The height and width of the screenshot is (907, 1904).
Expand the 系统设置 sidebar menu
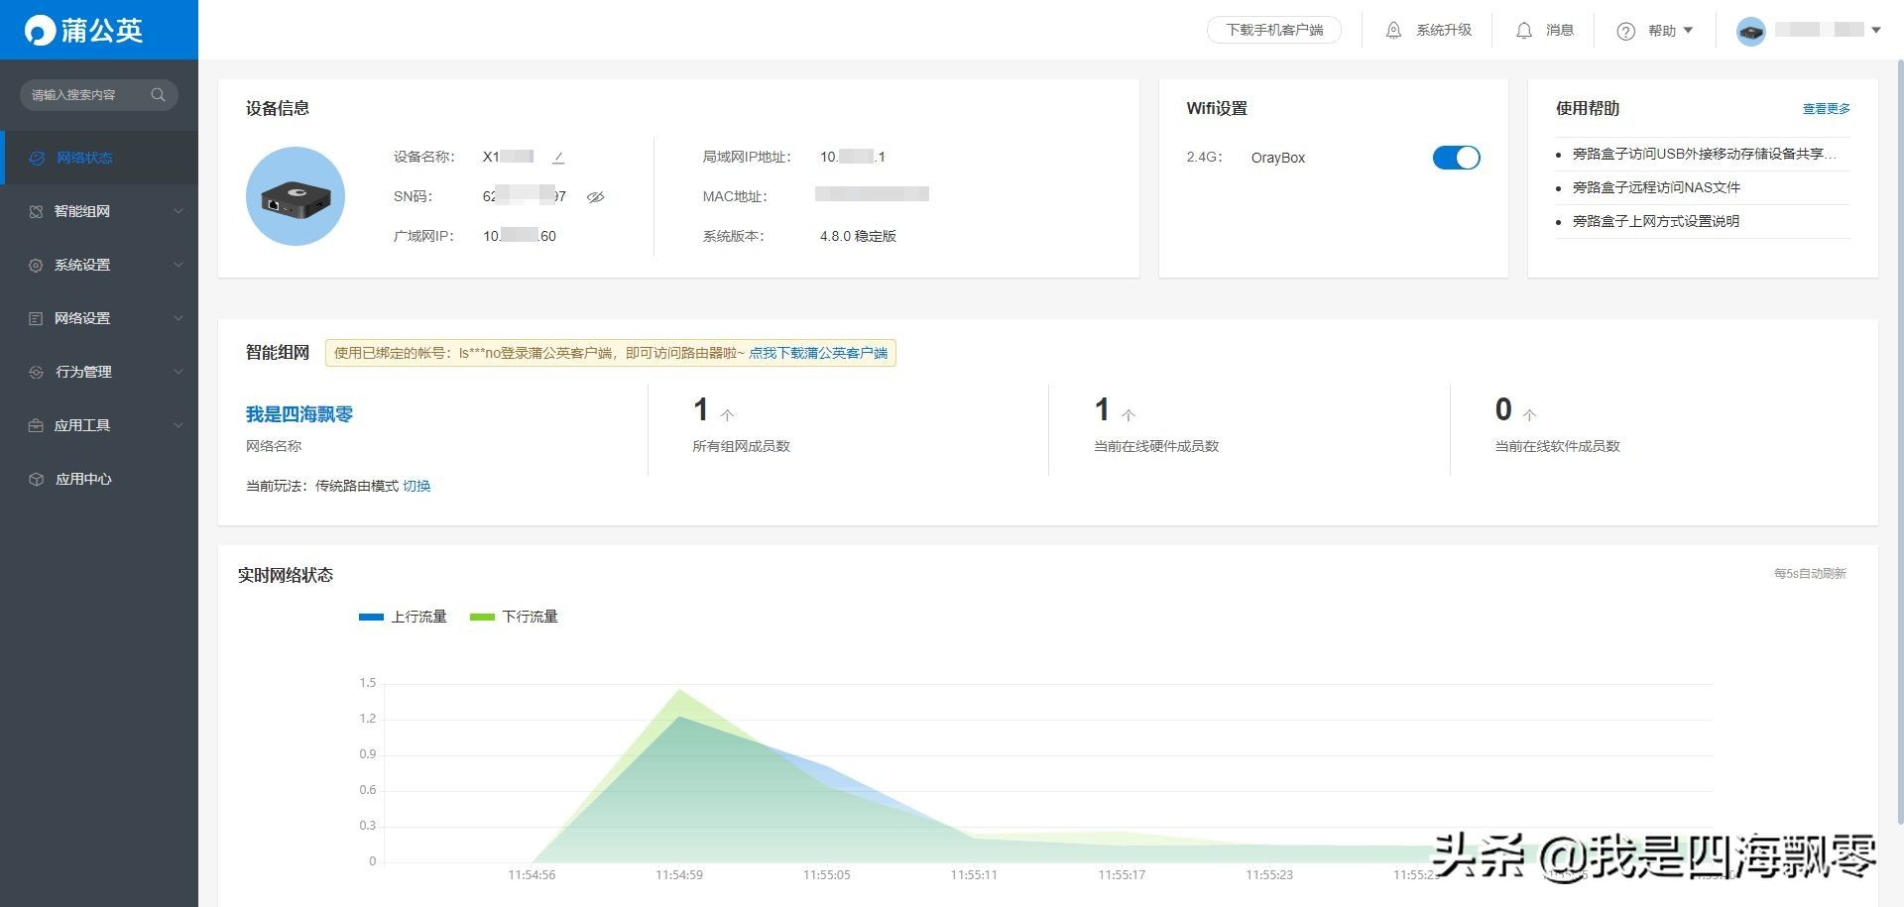(x=99, y=265)
